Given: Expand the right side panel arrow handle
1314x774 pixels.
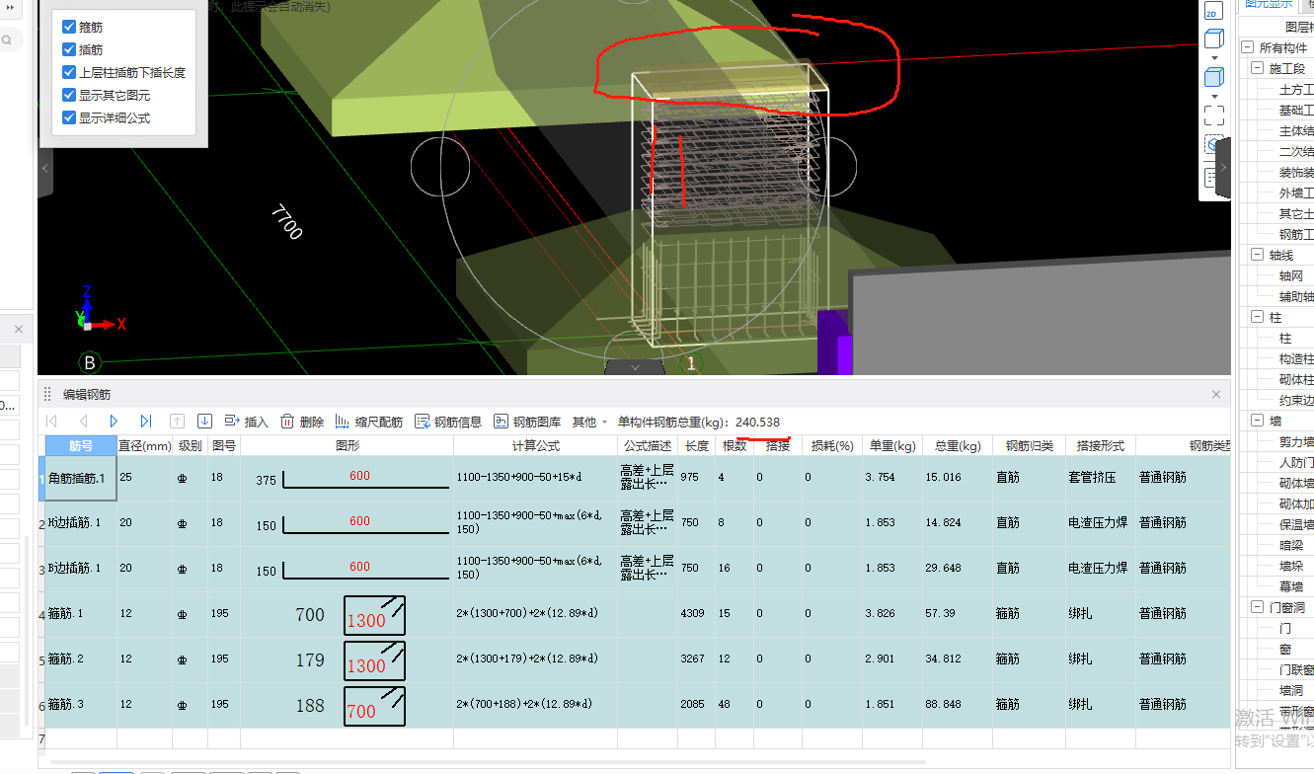Looking at the screenshot, I should click(x=1223, y=168).
